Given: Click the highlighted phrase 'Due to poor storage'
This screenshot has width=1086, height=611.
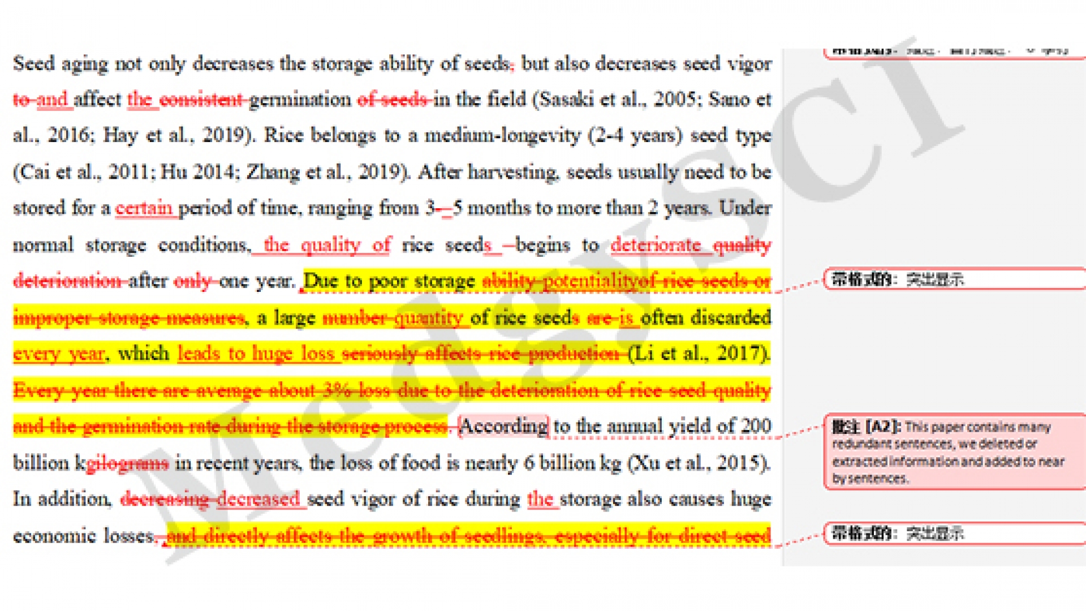Looking at the screenshot, I should [x=389, y=281].
